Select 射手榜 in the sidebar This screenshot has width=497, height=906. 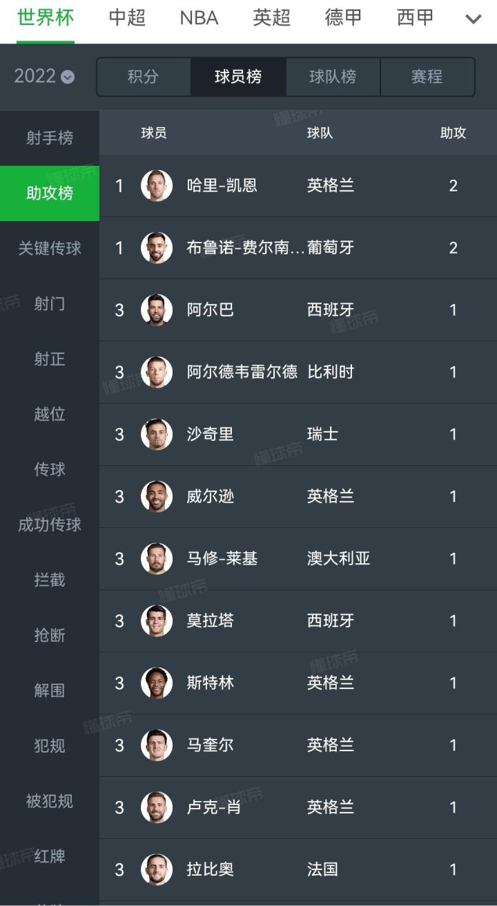50,138
